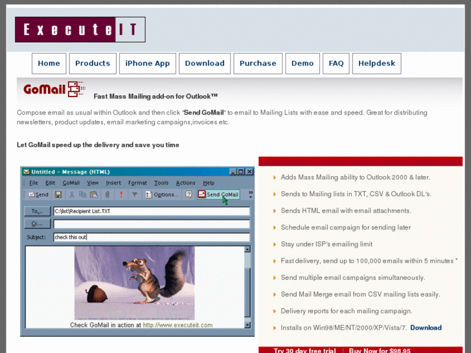Click text Send multiple email campaigns simultaneously
Image resolution: width=471 pixels, height=353 pixels.
coord(352,278)
